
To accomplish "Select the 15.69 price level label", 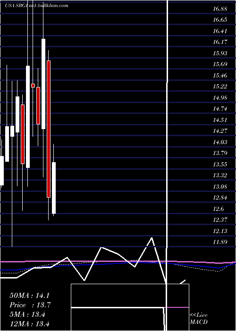I will 220,64.
